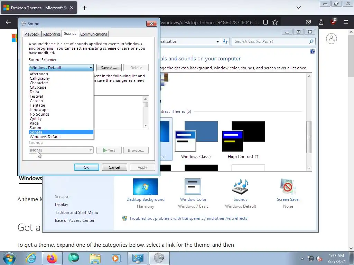Open the Window Color icon
The height and width of the screenshot is (265, 354).
tap(193, 187)
